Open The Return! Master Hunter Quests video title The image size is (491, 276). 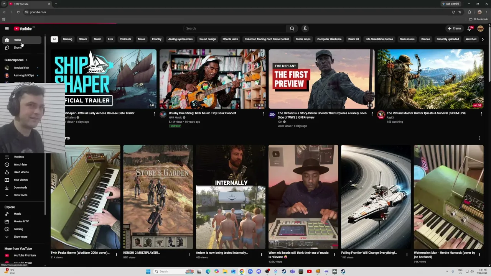pyautogui.click(x=426, y=113)
